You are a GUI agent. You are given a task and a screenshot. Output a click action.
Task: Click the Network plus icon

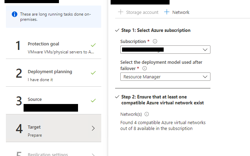[x=167, y=12]
